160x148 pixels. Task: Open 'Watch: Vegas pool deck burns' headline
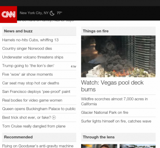click(112, 86)
